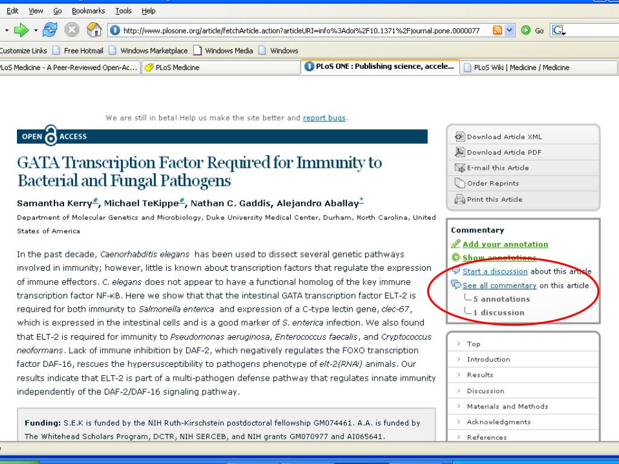Open the Bookmarks menu
Screen dimensions: 619x464
click(x=88, y=11)
